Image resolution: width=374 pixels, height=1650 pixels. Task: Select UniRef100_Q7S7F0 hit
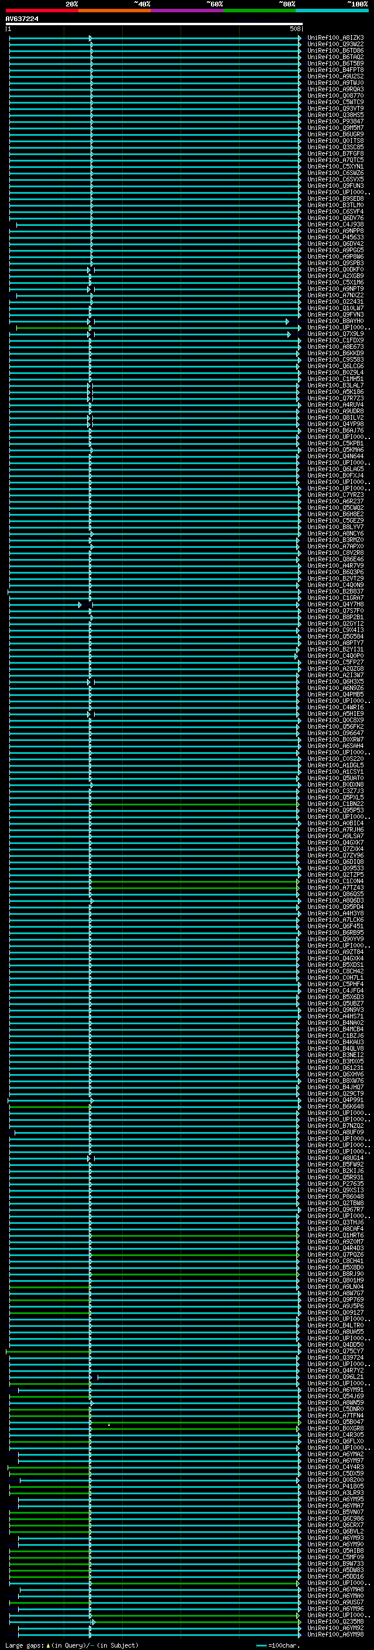[335, 610]
